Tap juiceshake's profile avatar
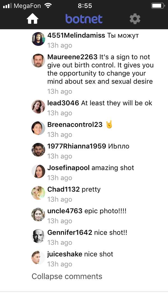 pos(38,258)
